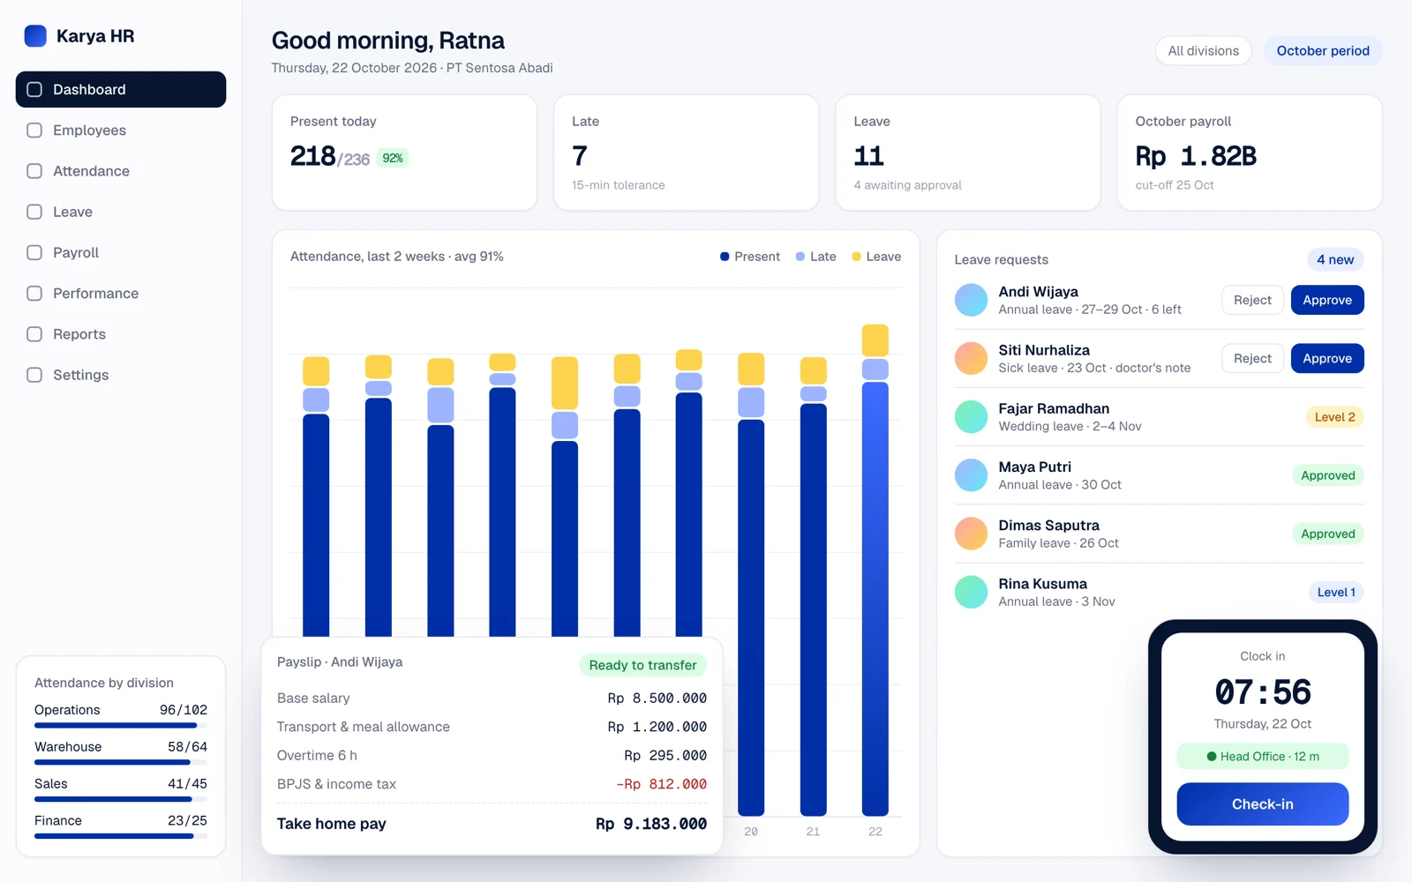Viewport: 1412px width, 882px height.
Task: Click the Dashboard sidebar icon
Action: pos(34,89)
